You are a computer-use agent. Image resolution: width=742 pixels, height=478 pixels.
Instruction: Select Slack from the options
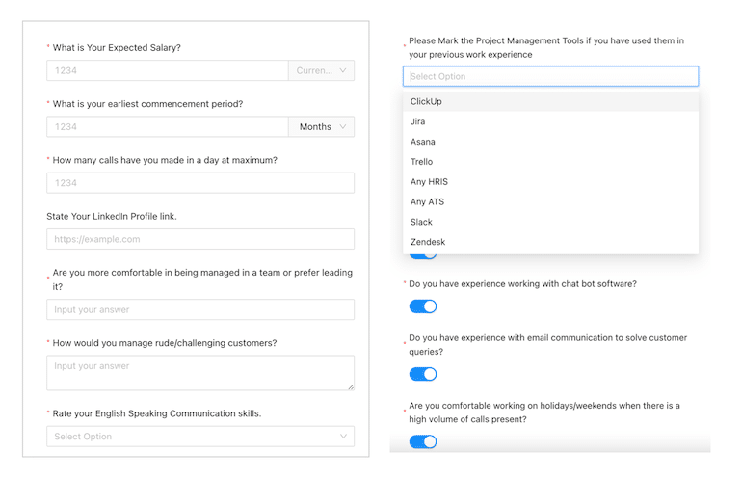pos(550,222)
